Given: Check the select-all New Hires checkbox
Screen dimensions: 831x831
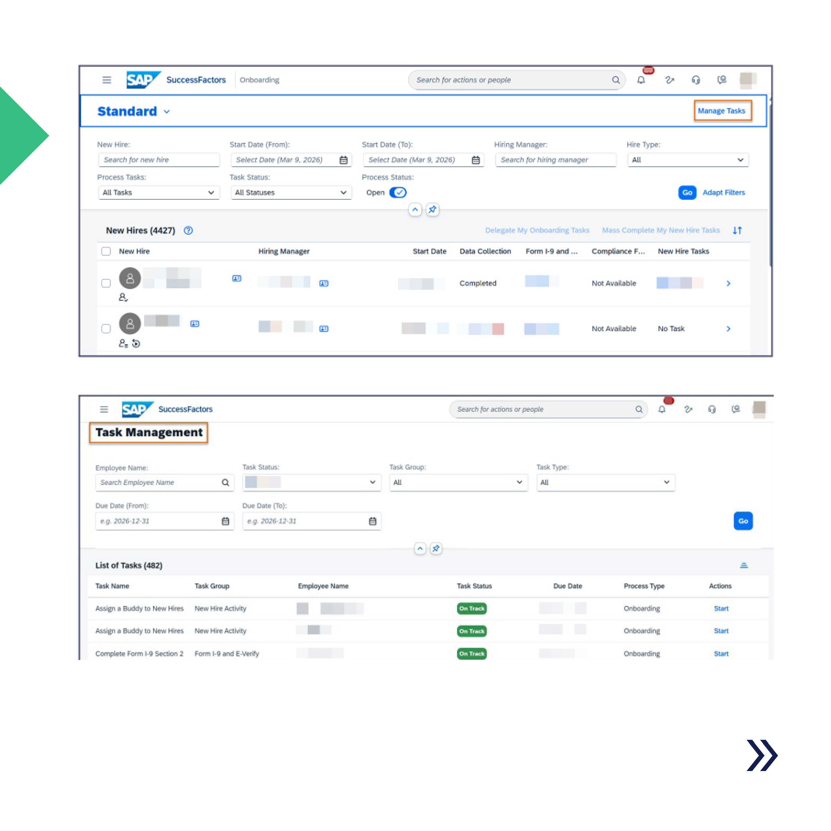Looking at the screenshot, I should (106, 251).
